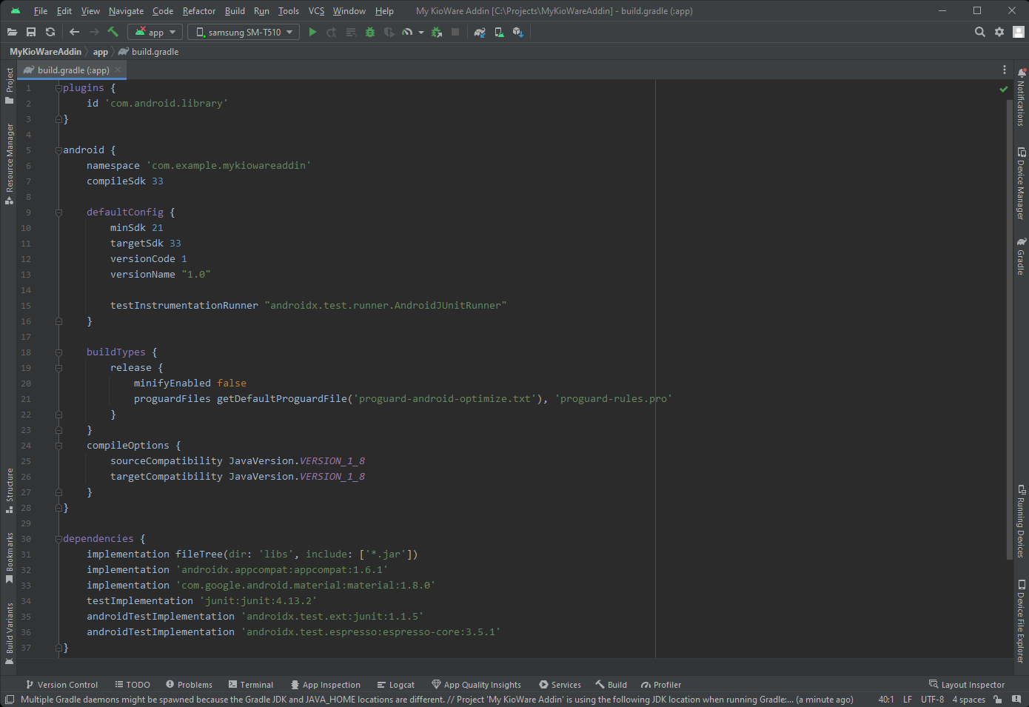This screenshot has height=707, width=1029.
Task: Open editor tab options three-dot menu
Action: [1005, 70]
